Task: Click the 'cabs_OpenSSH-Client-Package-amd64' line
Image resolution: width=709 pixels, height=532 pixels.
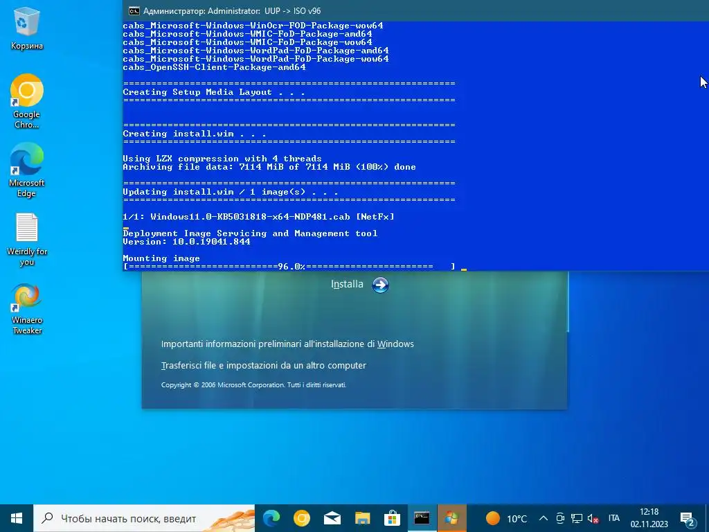Action: click(215, 67)
